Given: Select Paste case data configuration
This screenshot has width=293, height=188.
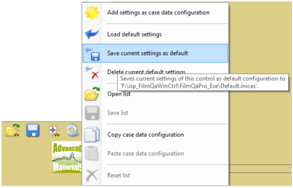Looking at the screenshot, I should click(146, 153).
